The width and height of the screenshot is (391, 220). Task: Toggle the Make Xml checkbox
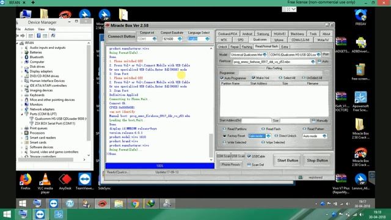point(254,78)
